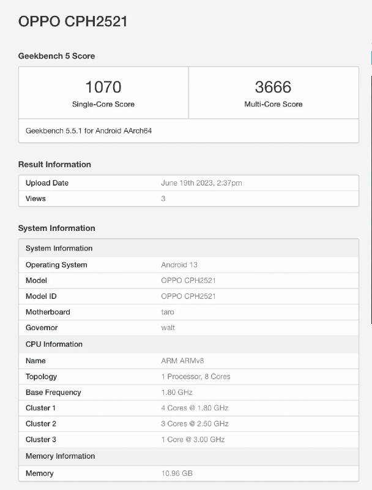This screenshot has width=372, height=490.
Task: Select the multi-core score 3666
Action: pos(273,87)
